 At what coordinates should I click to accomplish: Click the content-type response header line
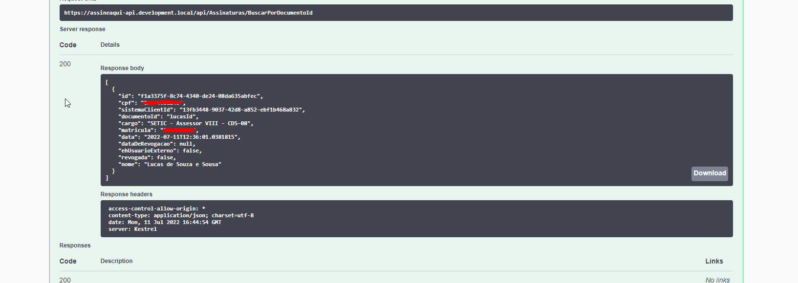point(181,215)
